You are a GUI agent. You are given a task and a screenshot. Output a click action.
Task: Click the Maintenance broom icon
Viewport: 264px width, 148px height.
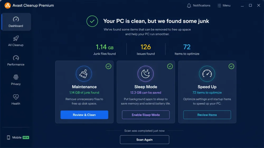coord(84,74)
